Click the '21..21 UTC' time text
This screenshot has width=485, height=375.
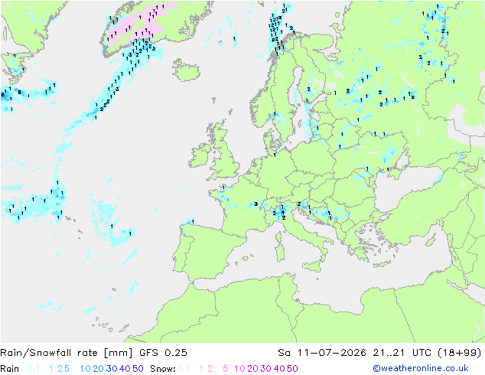click(x=402, y=353)
